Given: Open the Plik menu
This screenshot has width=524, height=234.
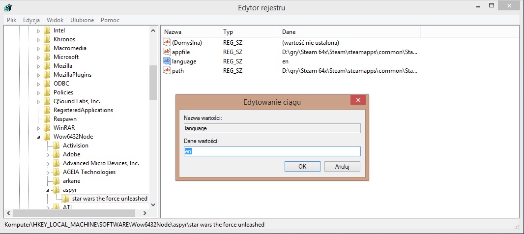Looking at the screenshot, I should click(11, 20).
